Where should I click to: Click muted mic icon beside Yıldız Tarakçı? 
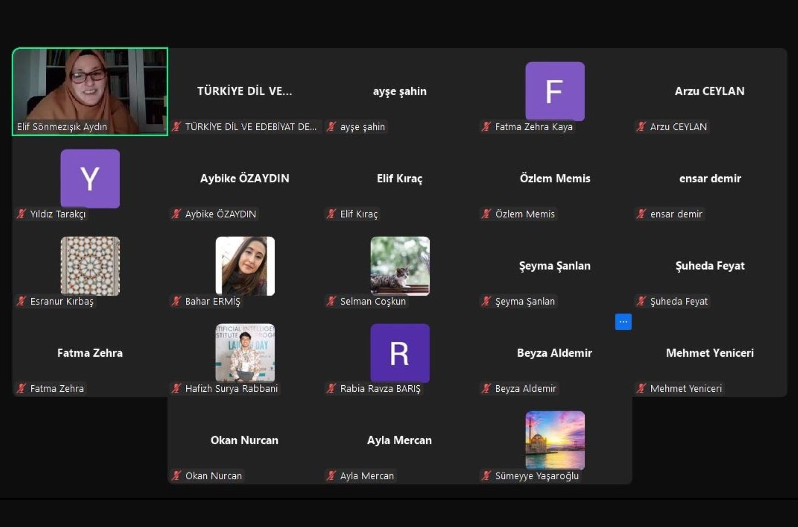click(x=21, y=214)
